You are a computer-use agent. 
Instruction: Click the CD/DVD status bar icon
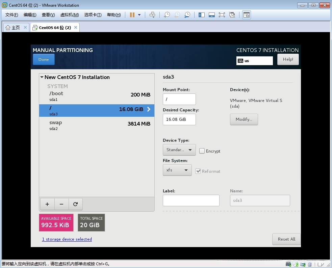click(296, 264)
